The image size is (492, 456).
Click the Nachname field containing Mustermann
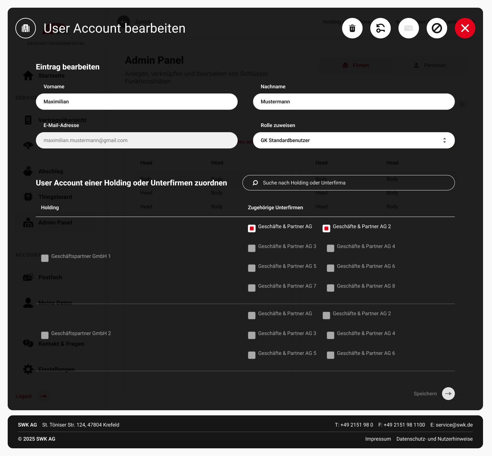click(354, 101)
